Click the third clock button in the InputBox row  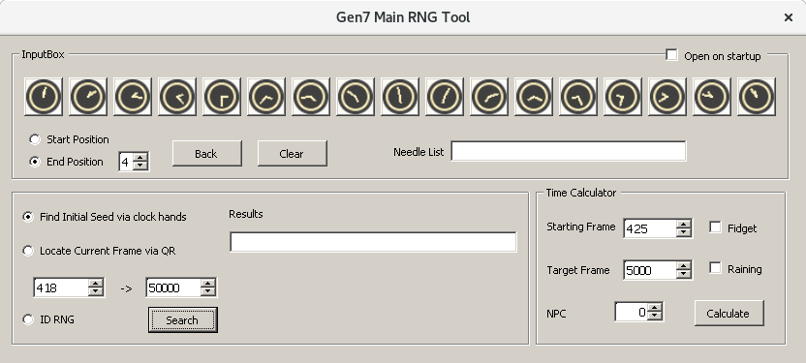click(x=133, y=97)
